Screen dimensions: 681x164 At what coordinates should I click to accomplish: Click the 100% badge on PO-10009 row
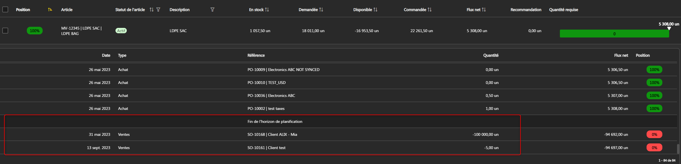coord(654,70)
